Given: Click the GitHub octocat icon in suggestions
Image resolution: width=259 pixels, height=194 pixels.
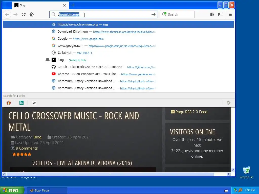Looking at the screenshot, I should coord(54,67).
